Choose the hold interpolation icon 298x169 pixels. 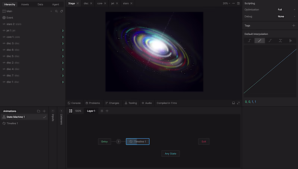point(249,41)
